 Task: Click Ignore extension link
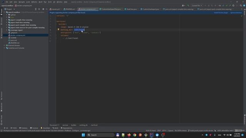click(236, 13)
